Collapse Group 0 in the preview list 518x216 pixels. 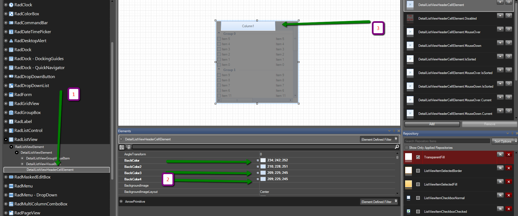pos(219,33)
